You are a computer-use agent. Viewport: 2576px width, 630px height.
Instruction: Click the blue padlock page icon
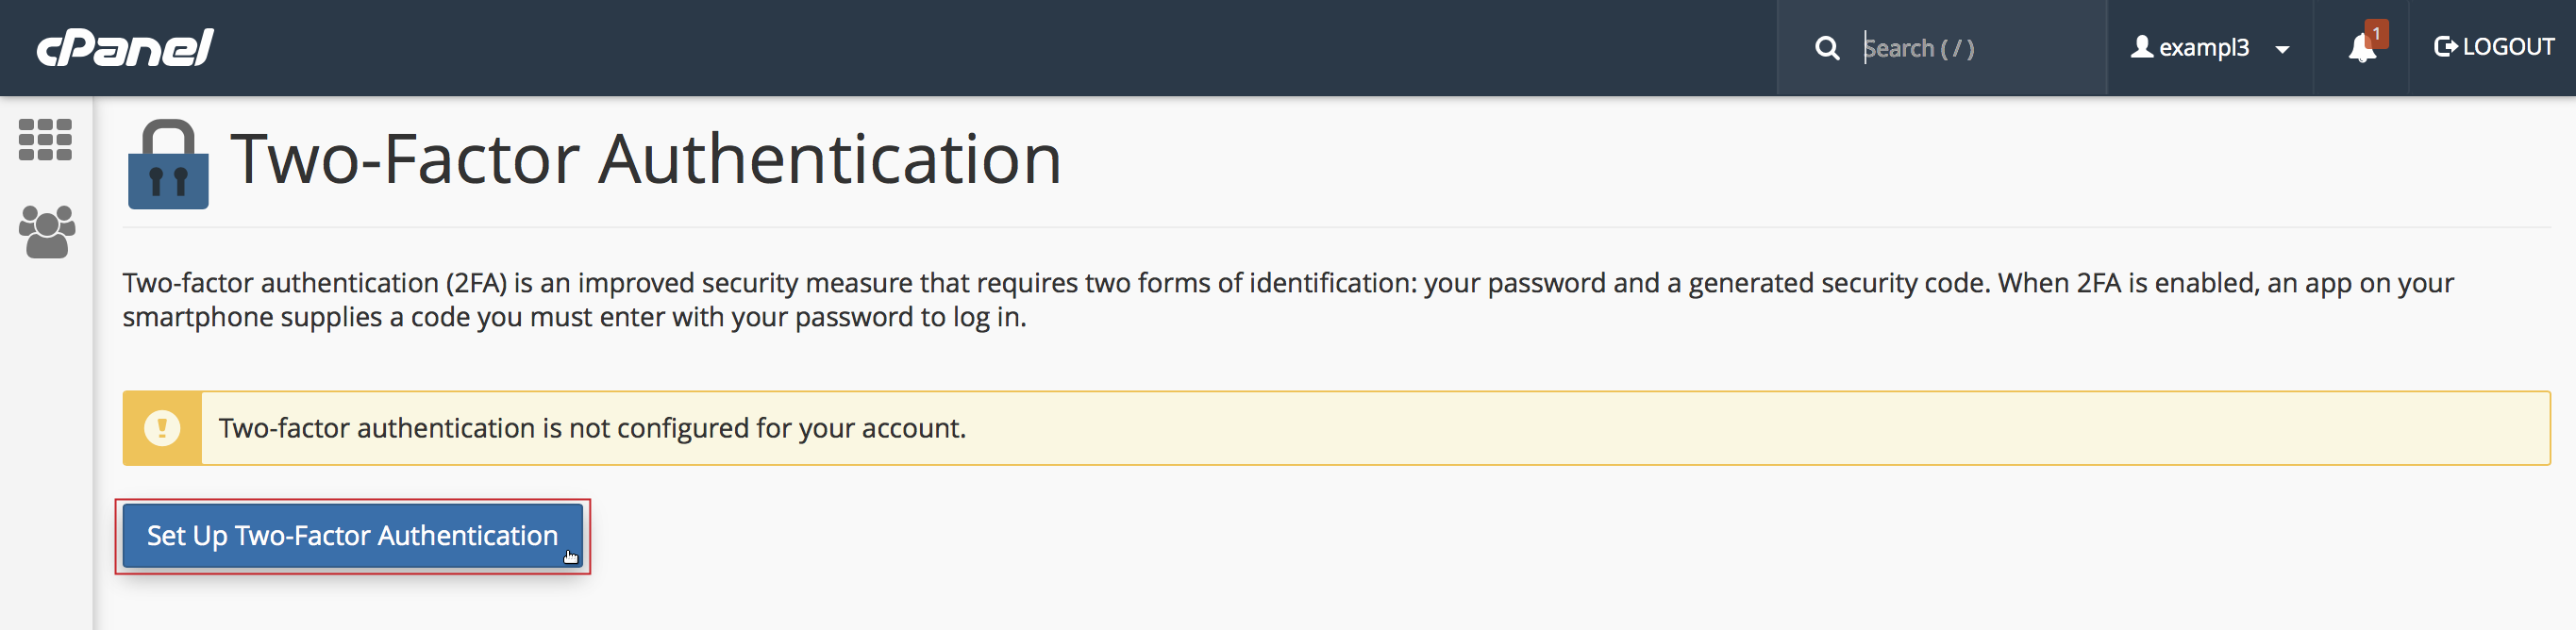pos(168,165)
